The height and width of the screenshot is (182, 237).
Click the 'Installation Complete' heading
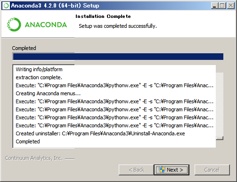103,17
